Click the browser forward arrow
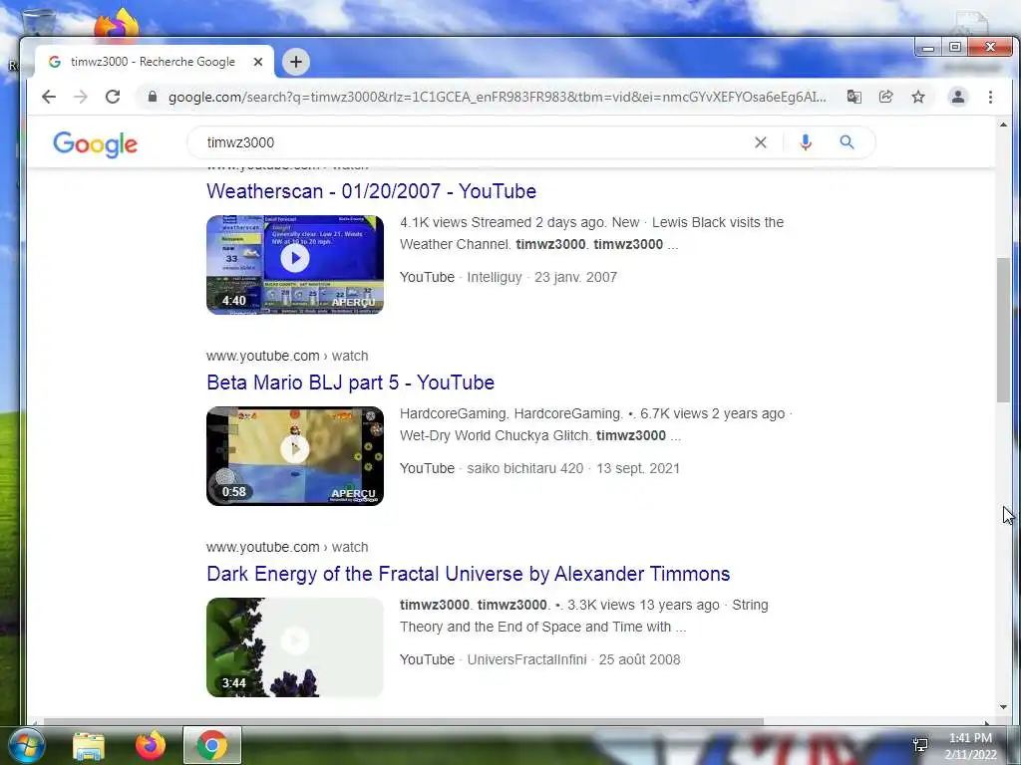 pyautogui.click(x=81, y=97)
